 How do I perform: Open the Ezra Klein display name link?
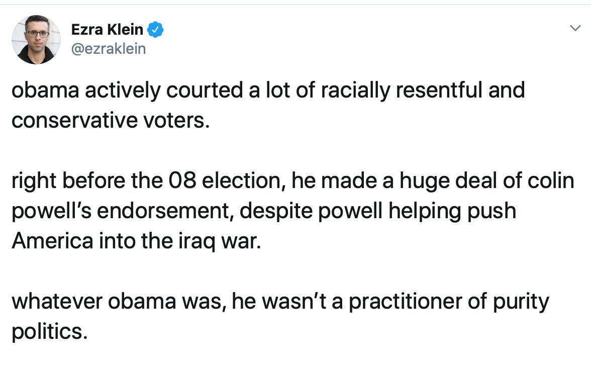tap(107, 29)
